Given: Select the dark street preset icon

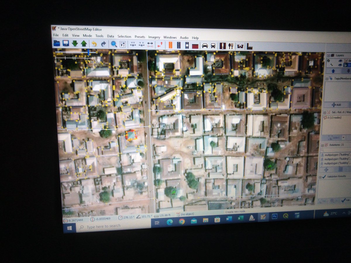Looking at the screenshot, I should click(x=179, y=45).
